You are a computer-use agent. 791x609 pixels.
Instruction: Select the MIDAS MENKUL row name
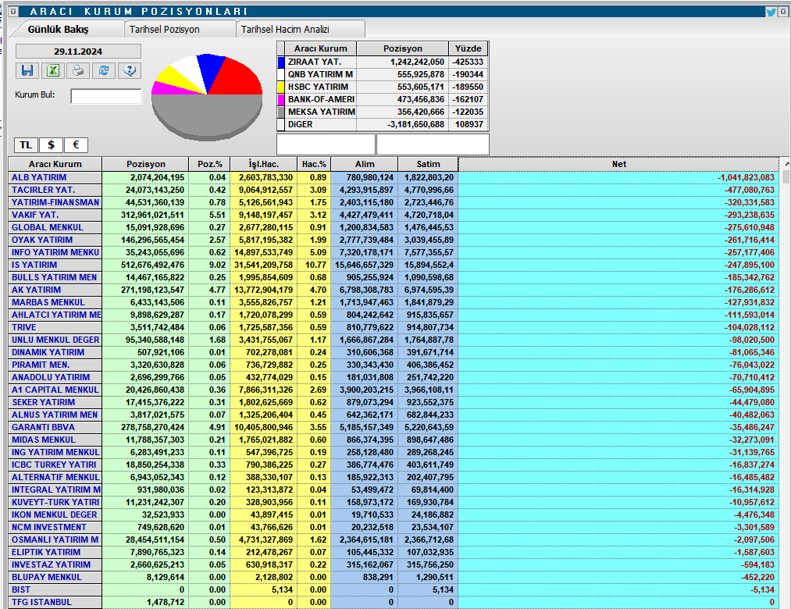tap(44, 440)
